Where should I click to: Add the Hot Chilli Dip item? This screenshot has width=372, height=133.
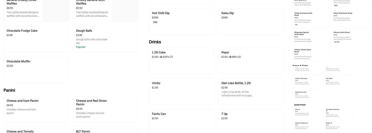181,21
